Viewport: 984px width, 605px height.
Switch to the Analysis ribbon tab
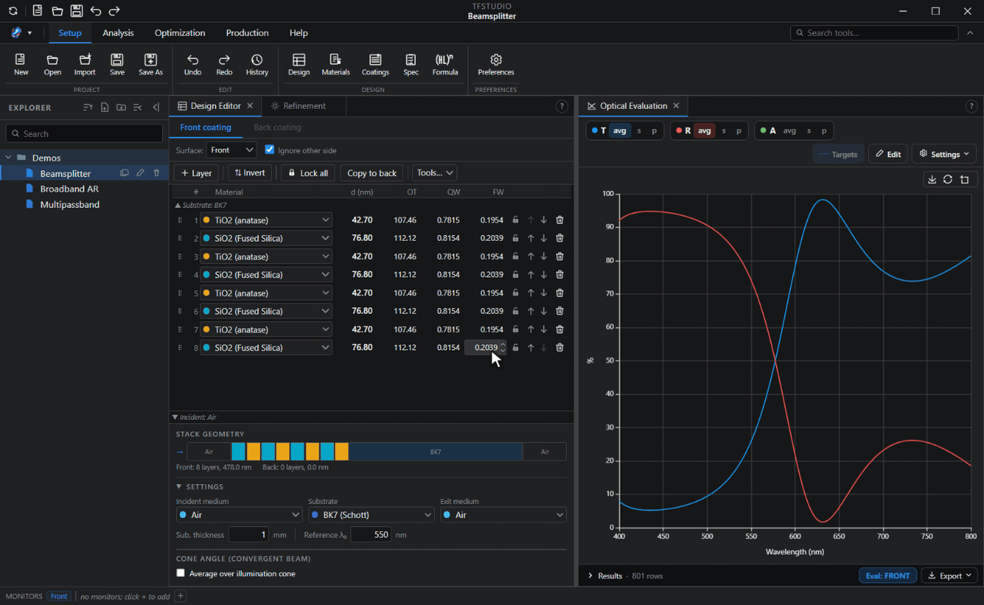point(118,33)
